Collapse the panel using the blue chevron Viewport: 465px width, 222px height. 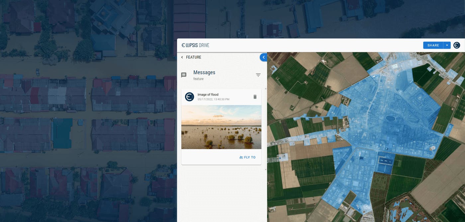(x=263, y=57)
